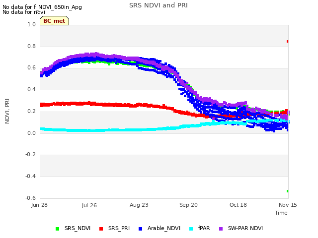Click the NDVI, PRI y-axis label
The image size is (318, 238).
7,111
